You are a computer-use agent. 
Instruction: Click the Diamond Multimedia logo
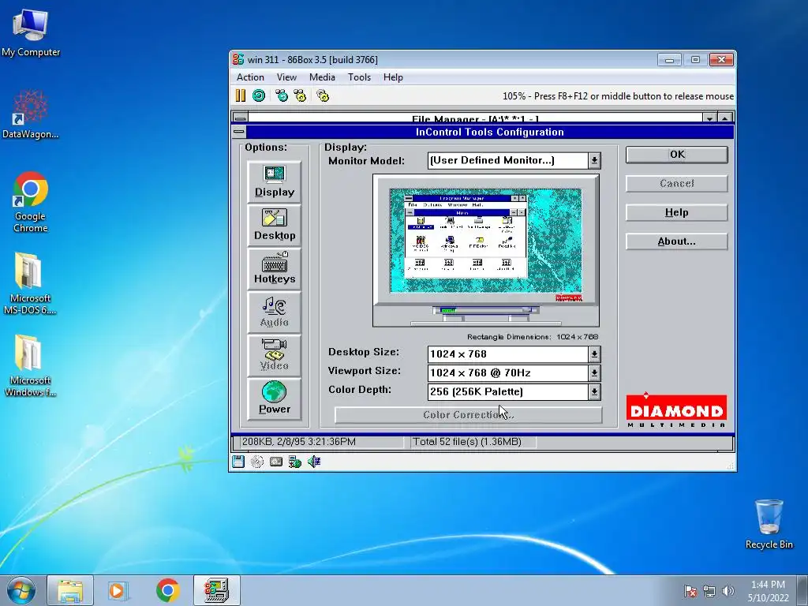(x=676, y=410)
